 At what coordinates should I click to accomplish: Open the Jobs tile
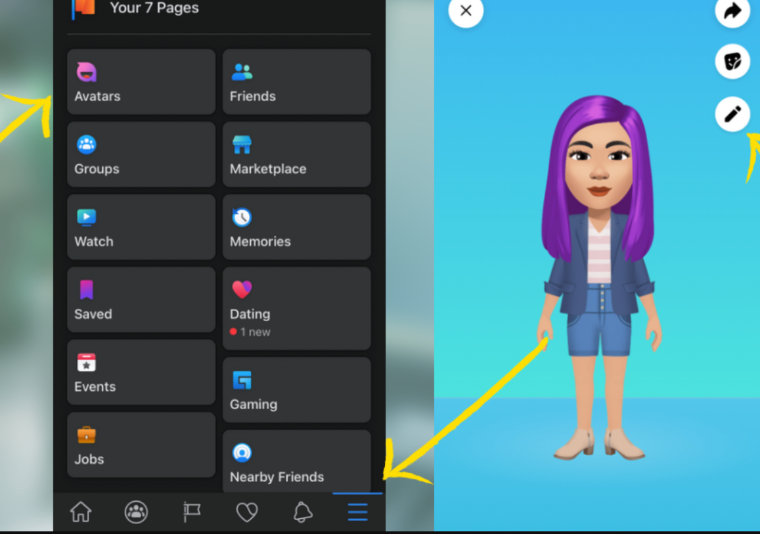[141, 445]
